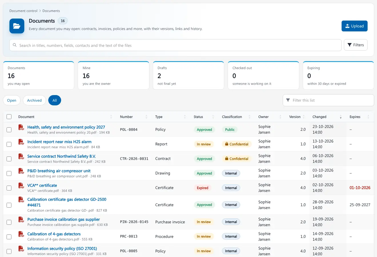Click the Expiring summary card
Screen dimensions: 377x257
pyautogui.click(x=338, y=75)
